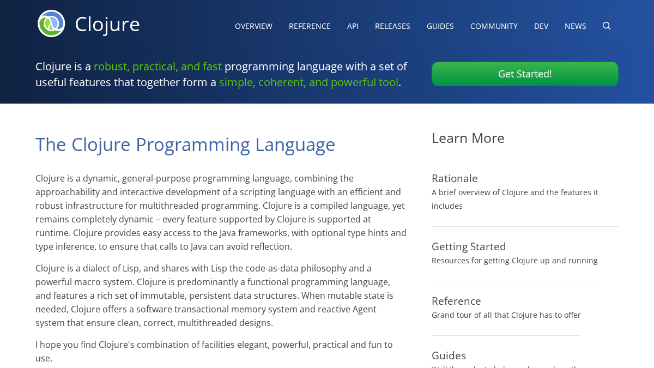Click the "Learn More" heading
654x368 pixels.
[468, 138]
